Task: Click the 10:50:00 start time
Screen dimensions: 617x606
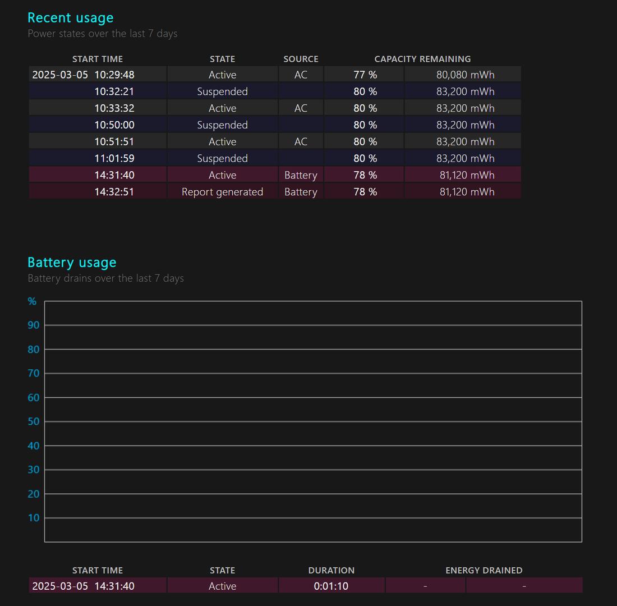Action: coord(114,125)
